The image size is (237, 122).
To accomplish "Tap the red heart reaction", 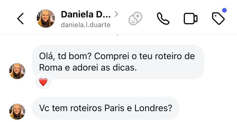I will tap(43, 83).
